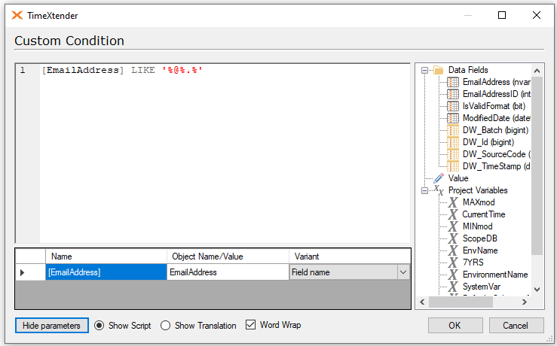Image resolution: width=557 pixels, height=346 pixels.
Task: Collapse the Data Fields tree node
Action: 424,70
